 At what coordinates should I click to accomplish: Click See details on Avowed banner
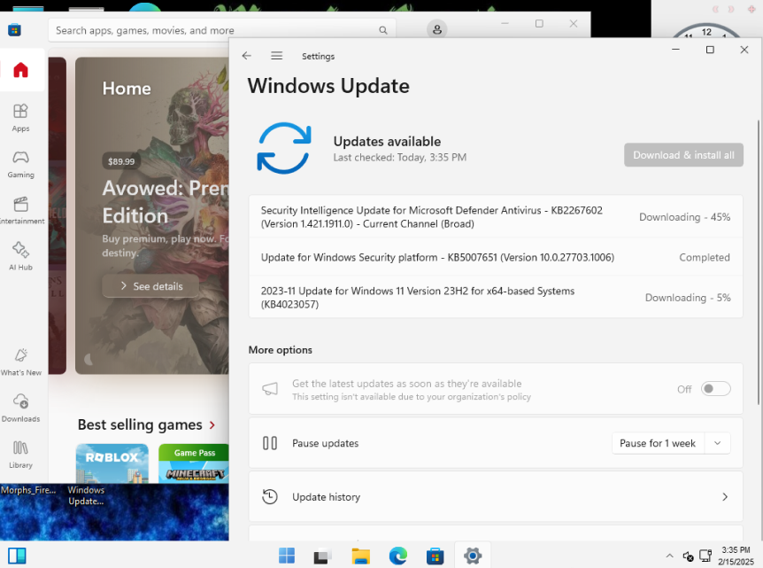pyautogui.click(x=150, y=286)
